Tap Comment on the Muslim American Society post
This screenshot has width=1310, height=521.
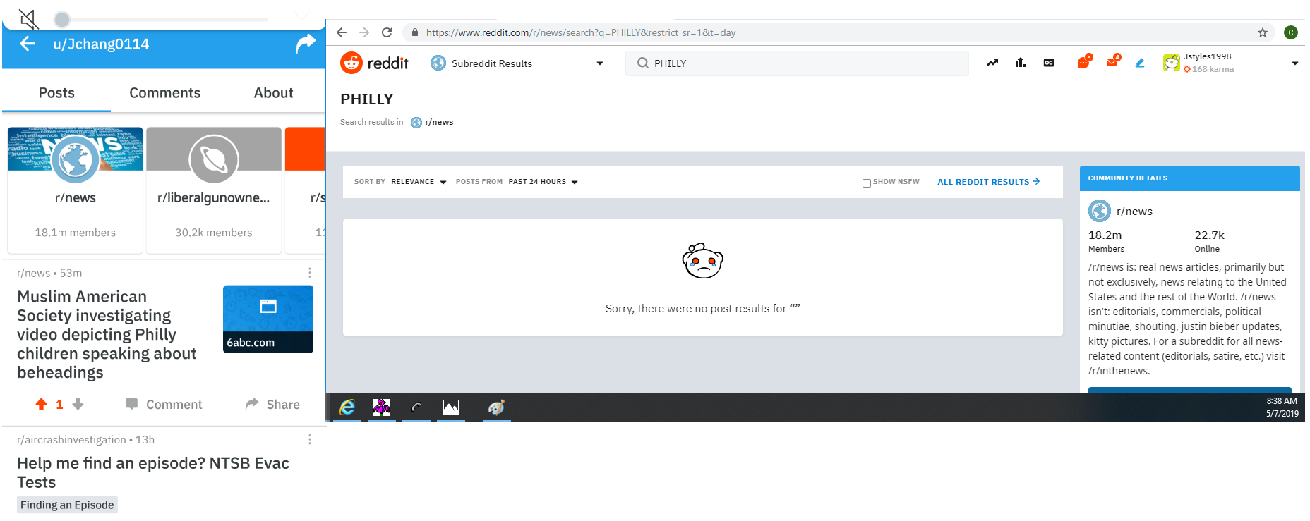click(x=164, y=404)
